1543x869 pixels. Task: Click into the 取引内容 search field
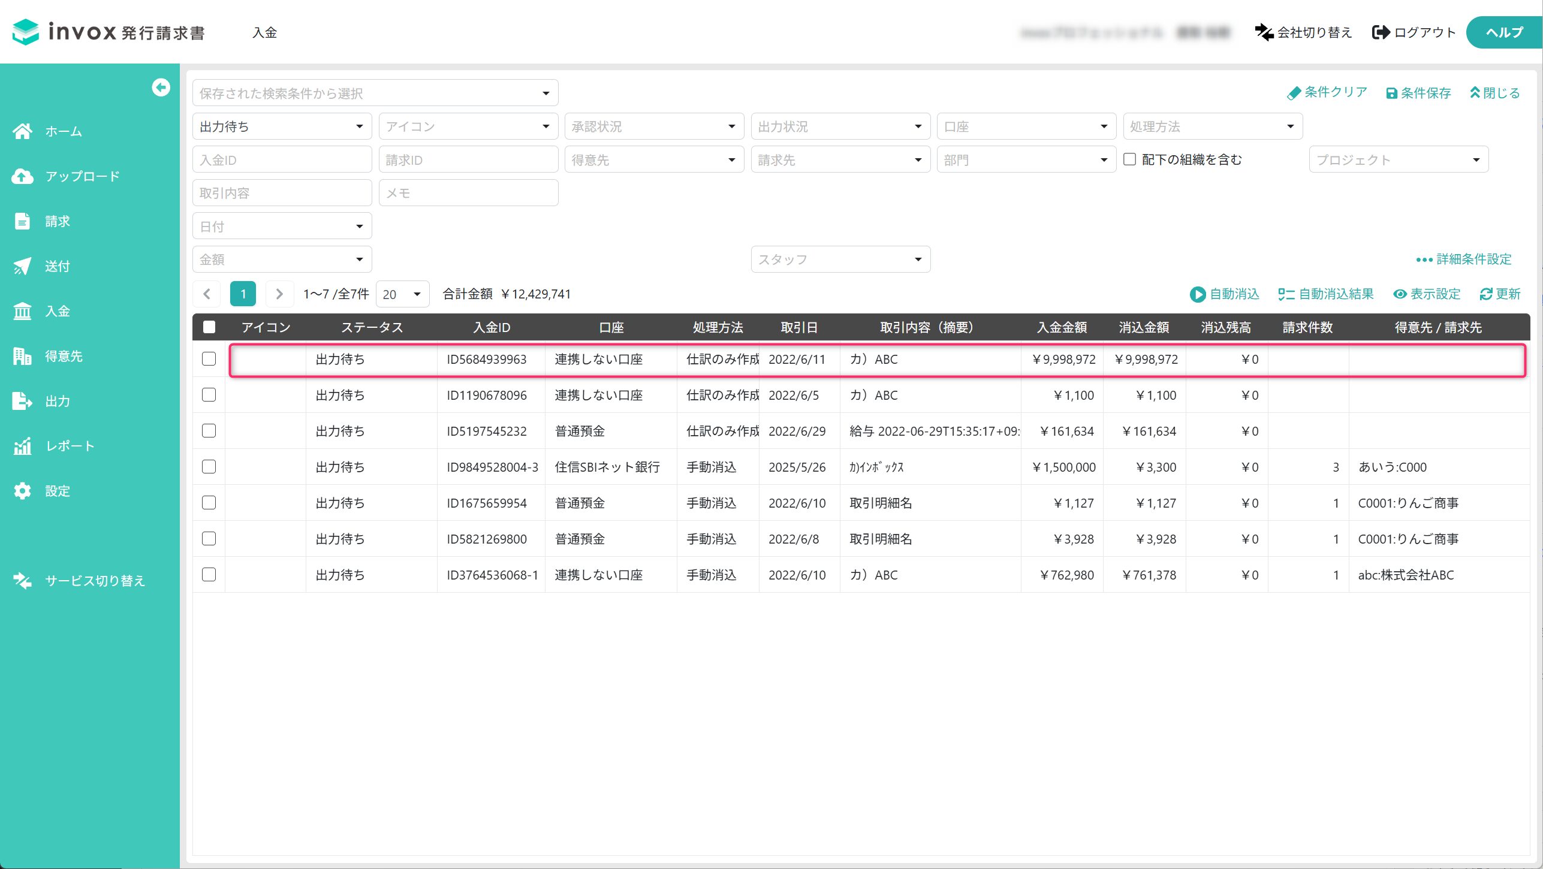(x=282, y=193)
